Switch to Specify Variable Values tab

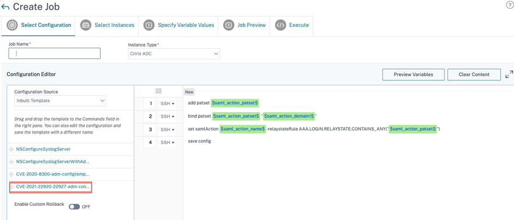pos(178,25)
